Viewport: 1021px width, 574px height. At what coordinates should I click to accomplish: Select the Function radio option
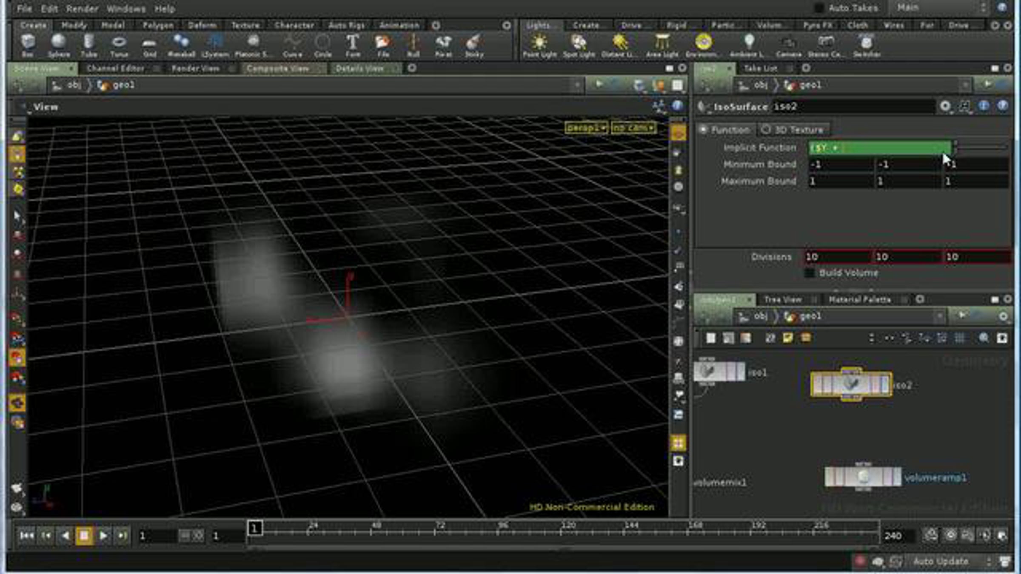click(x=704, y=130)
